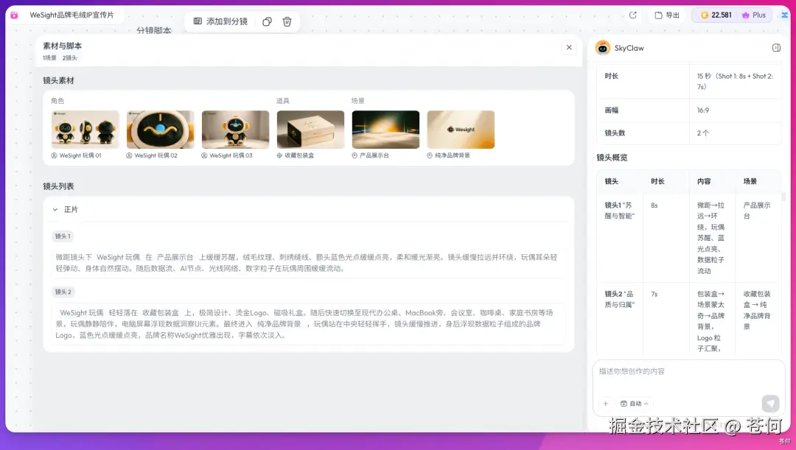796x450 pixels.
Task: Open the 22,581 credits coin badge
Action: pyautogui.click(x=716, y=15)
